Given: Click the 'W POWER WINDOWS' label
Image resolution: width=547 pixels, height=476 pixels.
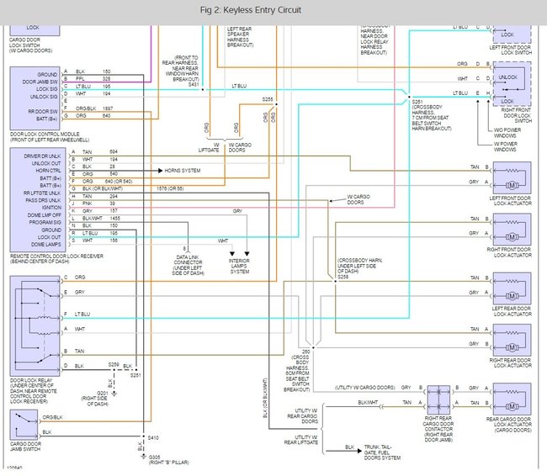Looking at the screenshot, I should (506, 147).
